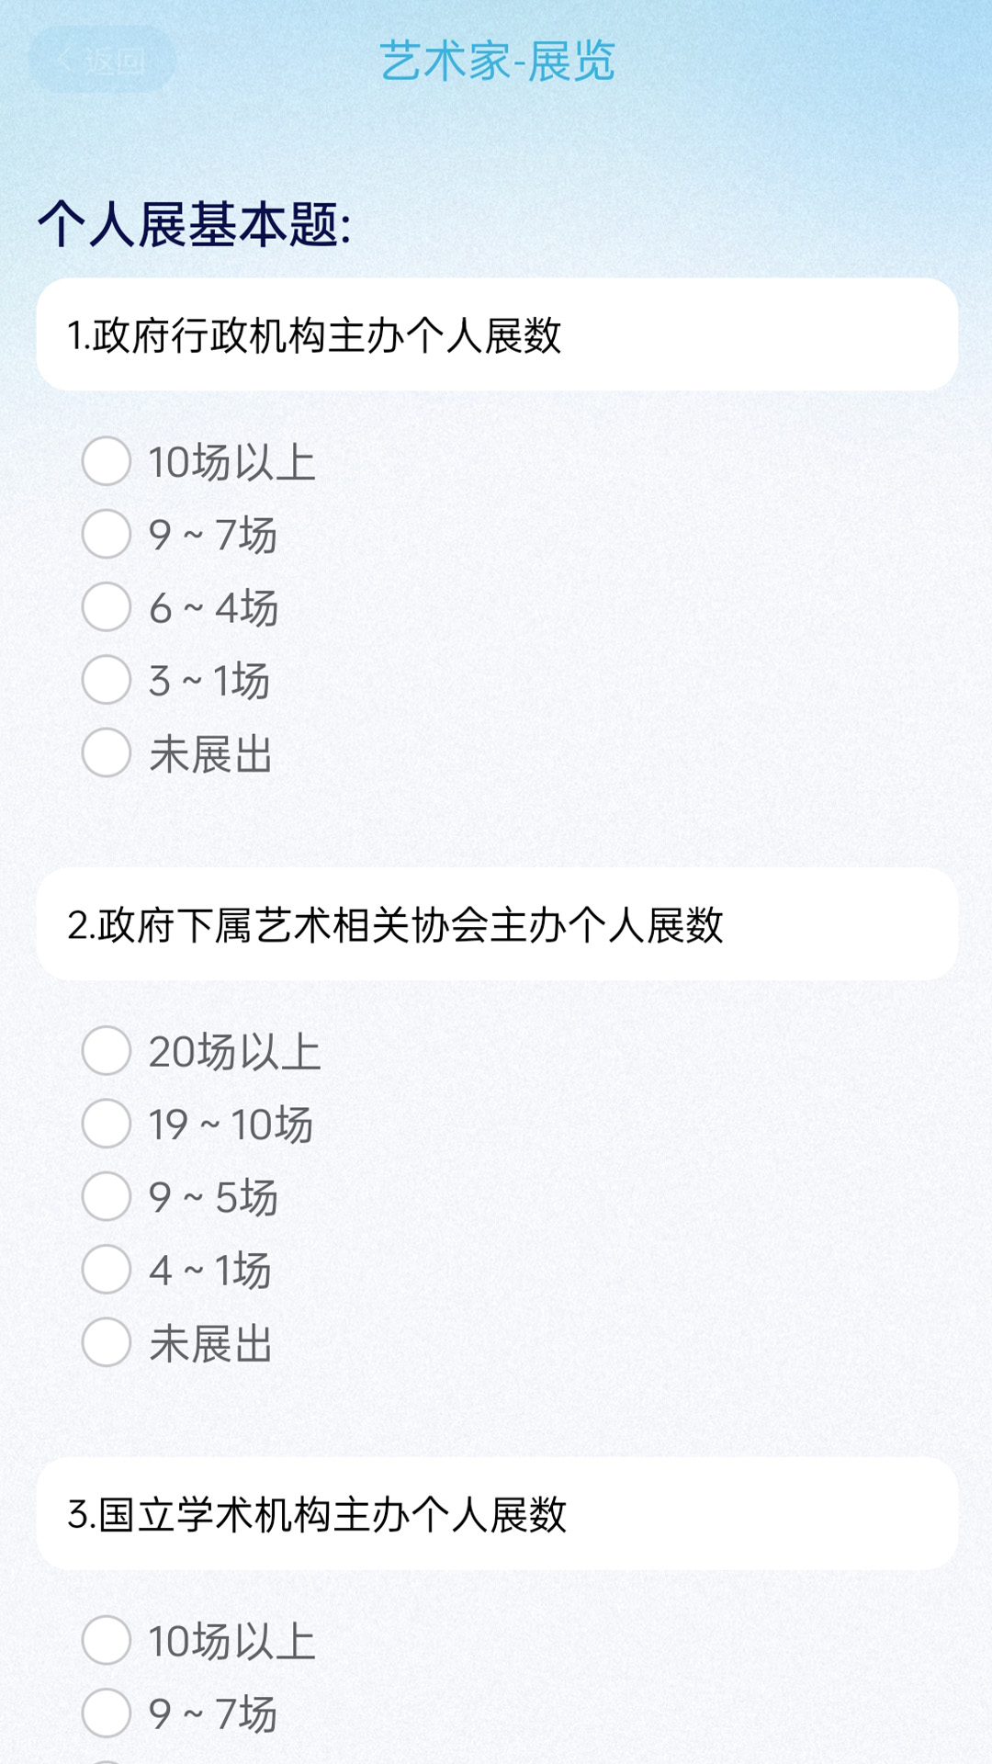Select 10场以上 for government-hosted solo exhibitions
This screenshot has height=1764, width=992.
[107, 461]
